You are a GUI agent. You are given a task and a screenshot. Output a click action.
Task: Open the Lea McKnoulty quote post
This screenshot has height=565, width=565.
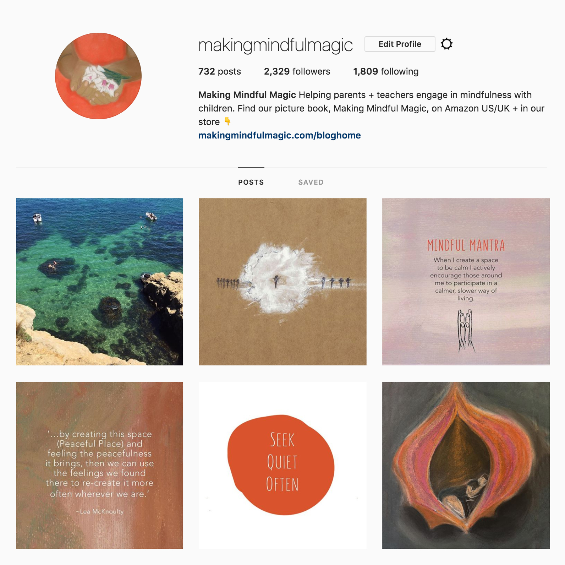click(100, 465)
